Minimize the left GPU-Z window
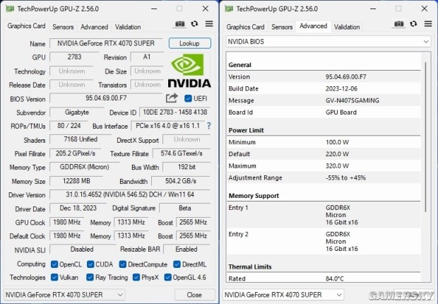This screenshot has width=438, height=304. point(154,9)
